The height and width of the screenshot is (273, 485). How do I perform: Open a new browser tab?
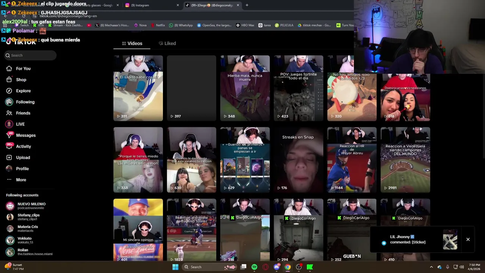coord(247,5)
